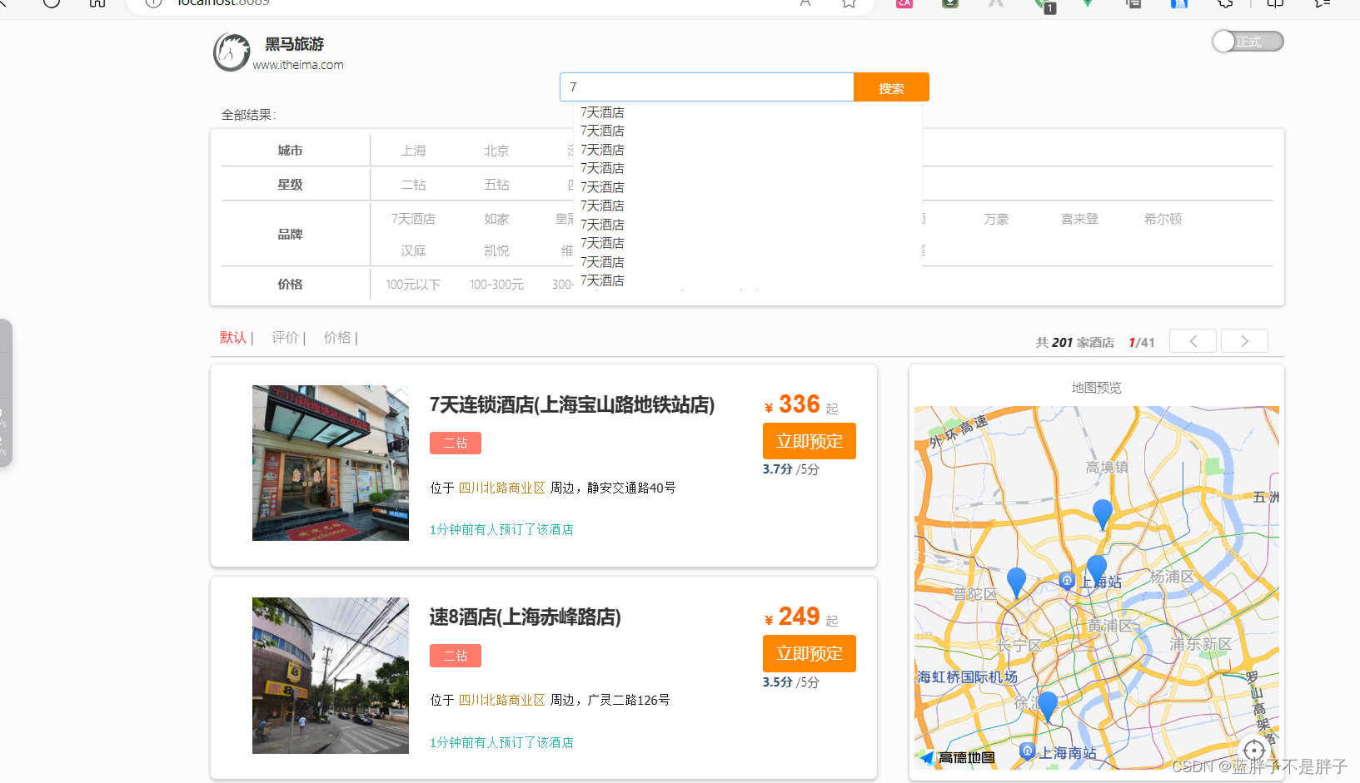Book 速8酒店 with 立即预定
This screenshot has height=783, width=1360.
(810, 654)
